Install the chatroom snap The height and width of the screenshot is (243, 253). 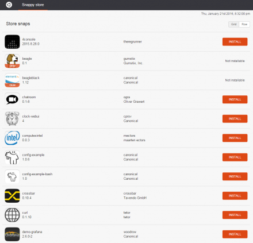[x=235, y=99]
